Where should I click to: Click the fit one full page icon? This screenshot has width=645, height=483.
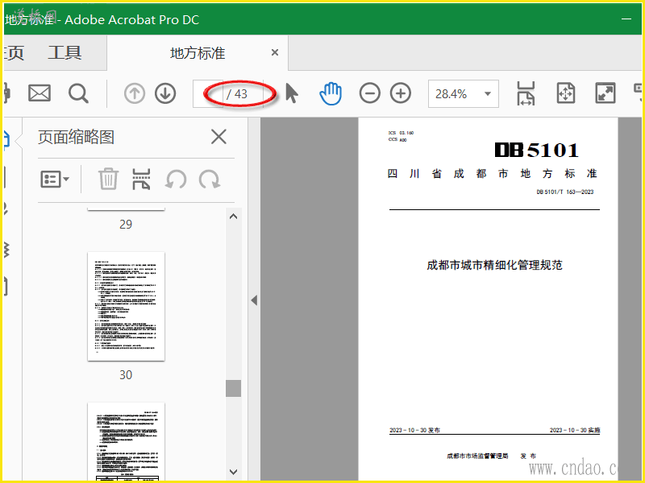(x=566, y=93)
